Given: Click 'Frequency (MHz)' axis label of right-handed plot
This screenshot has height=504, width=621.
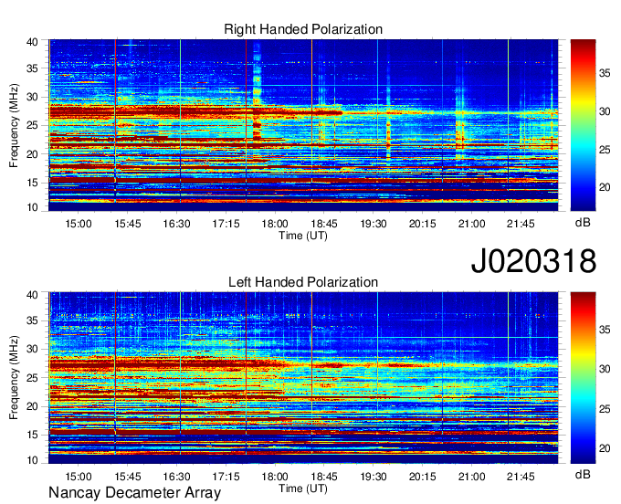Looking at the screenshot, I should click(14, 125).
